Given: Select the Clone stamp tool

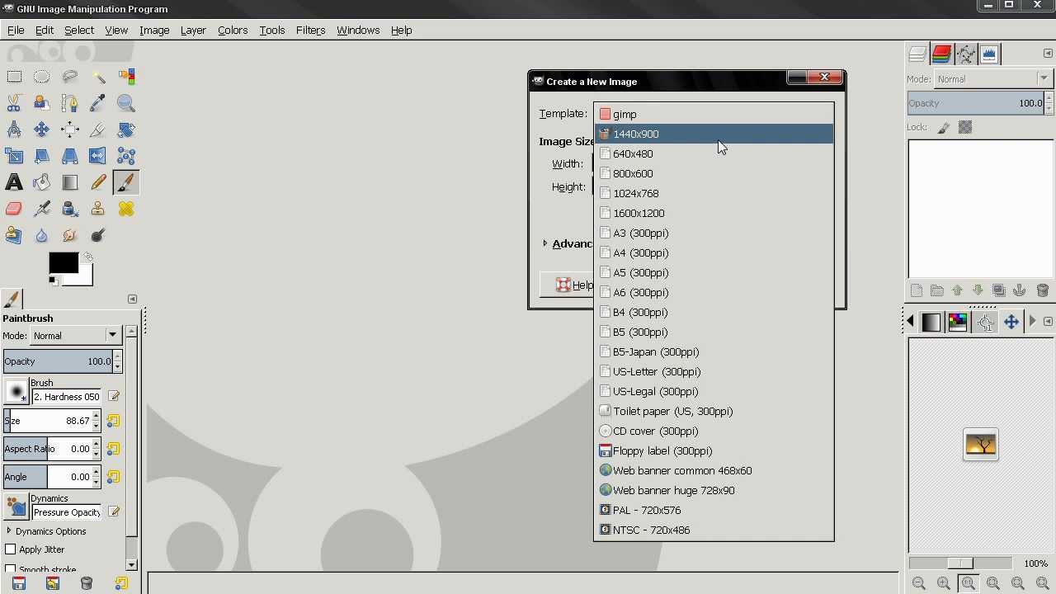Looking at the screenshot, I should pos(98,209).
